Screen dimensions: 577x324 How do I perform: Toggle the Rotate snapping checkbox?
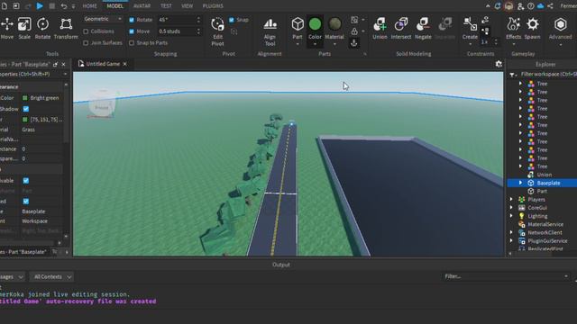[x=132, y=20]
